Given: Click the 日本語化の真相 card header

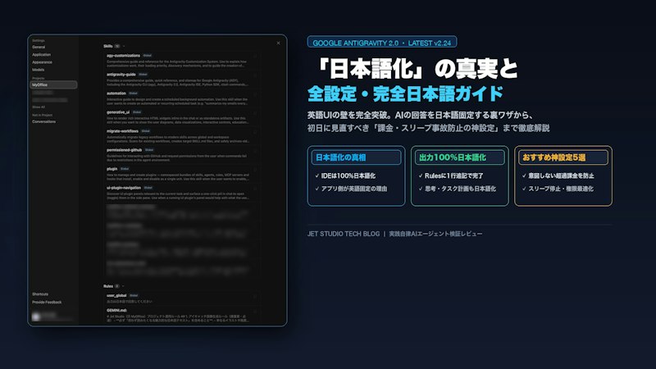Looking at the screenshot, I should point(356,157).
